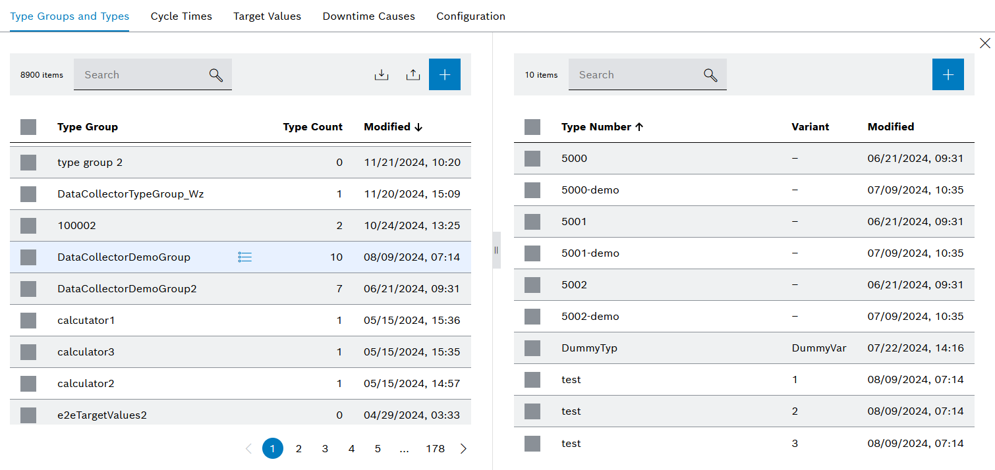Sort by Type Group column header
Image resolution: width=995 pixels, height=470 pixels.
tap(88, 127)
